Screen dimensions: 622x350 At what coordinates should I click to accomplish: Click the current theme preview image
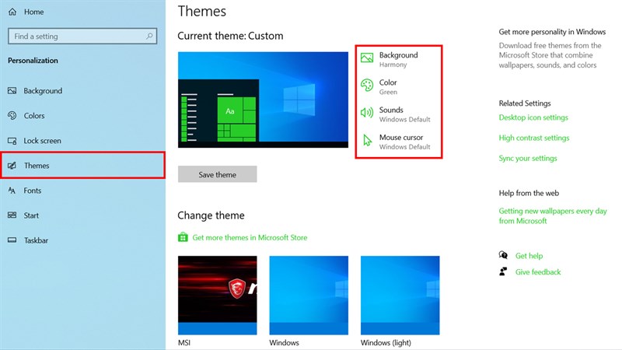(x=263, y=100)
